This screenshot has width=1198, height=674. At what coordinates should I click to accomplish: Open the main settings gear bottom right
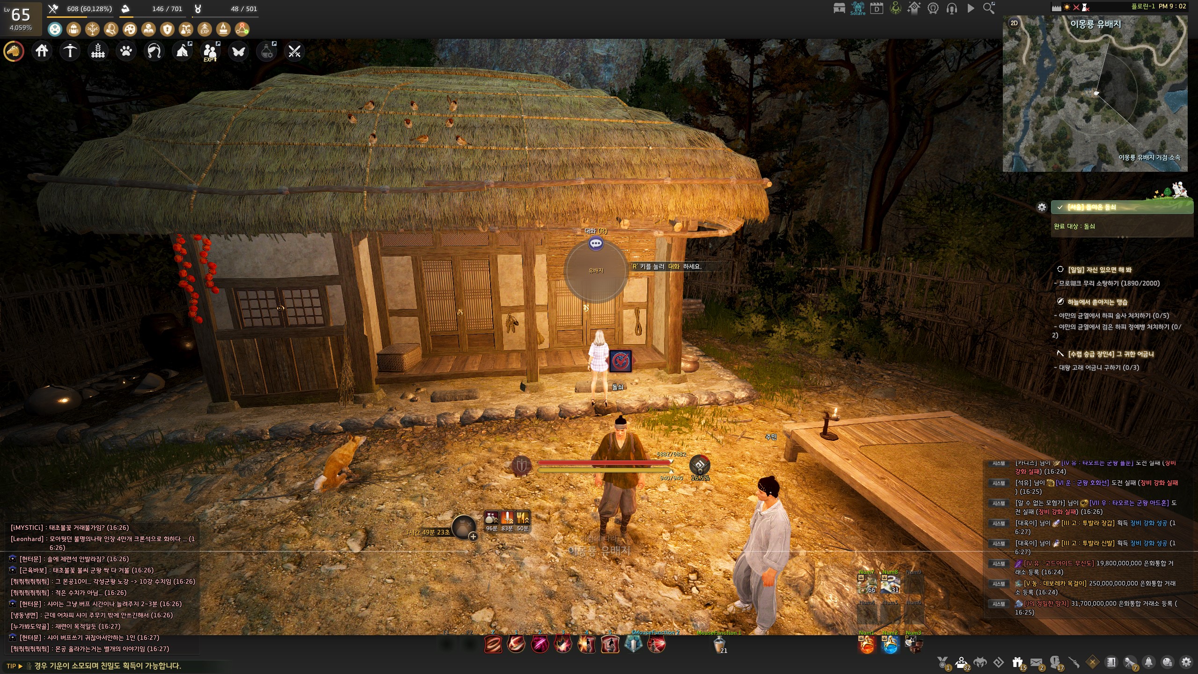coord(1186,662)
